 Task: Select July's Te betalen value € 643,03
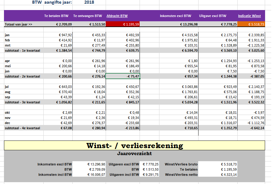(65, 87)
